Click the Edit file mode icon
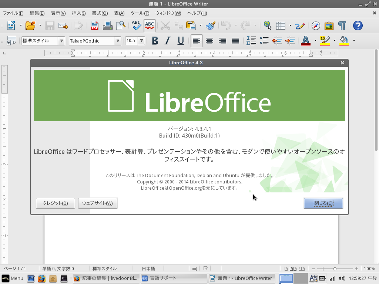 (x=78, y=26)
